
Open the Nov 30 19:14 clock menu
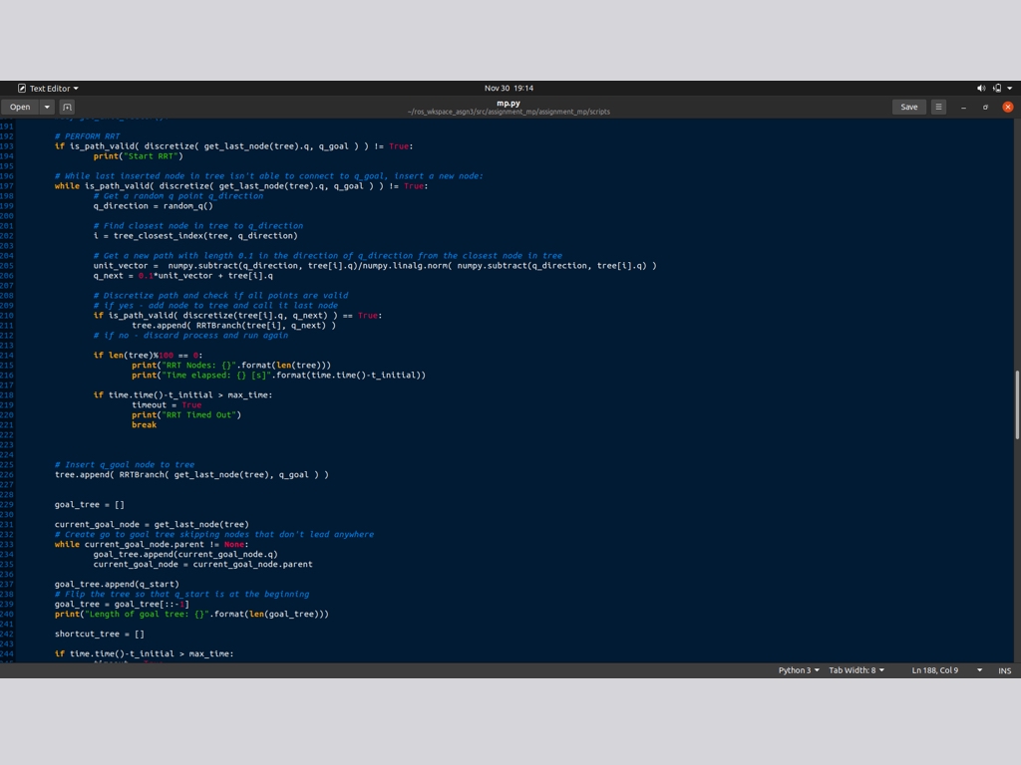coord(509,88)
